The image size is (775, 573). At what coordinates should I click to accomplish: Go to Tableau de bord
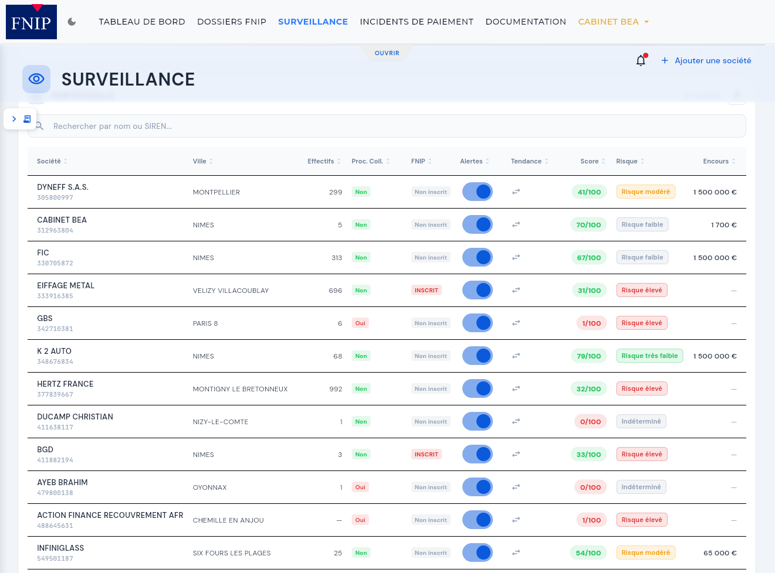tap(142, 22)
